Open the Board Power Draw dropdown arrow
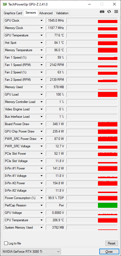The height and width of the screenshot is (256, 121). point(41,124)
